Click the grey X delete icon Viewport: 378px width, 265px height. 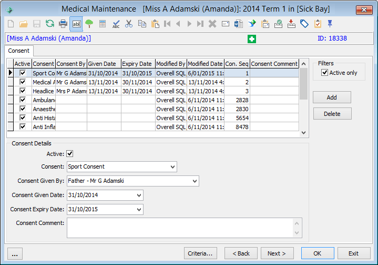[212, 24]
